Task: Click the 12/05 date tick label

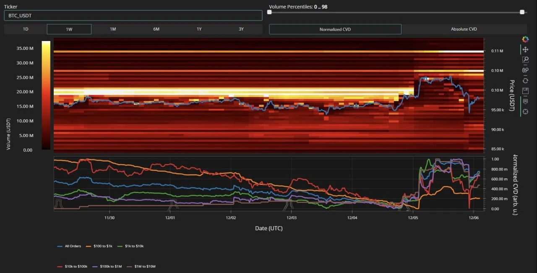Action: click(x=413, y=218)
